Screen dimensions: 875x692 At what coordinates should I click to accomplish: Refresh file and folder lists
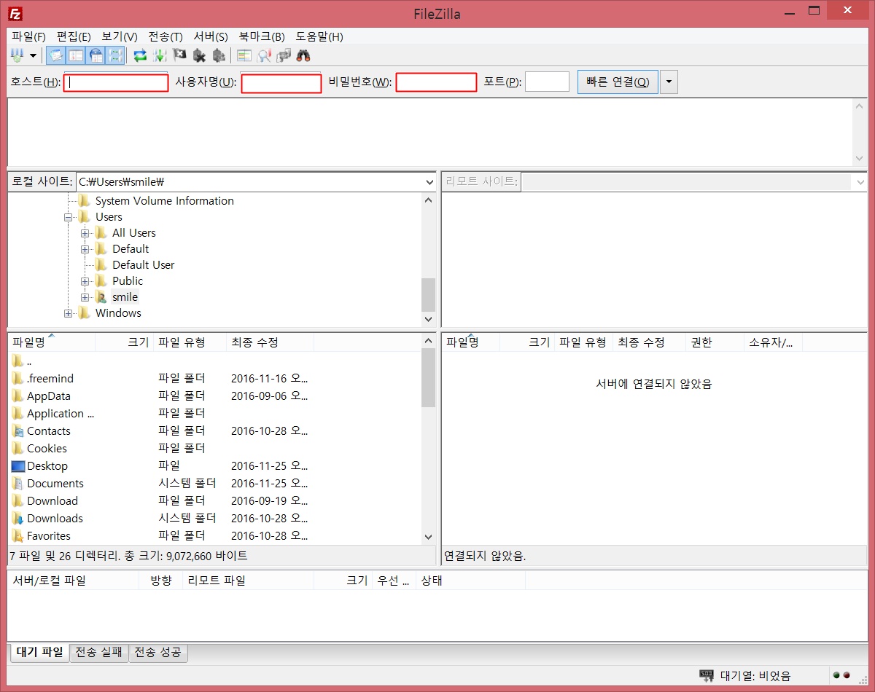coord(140,55)
